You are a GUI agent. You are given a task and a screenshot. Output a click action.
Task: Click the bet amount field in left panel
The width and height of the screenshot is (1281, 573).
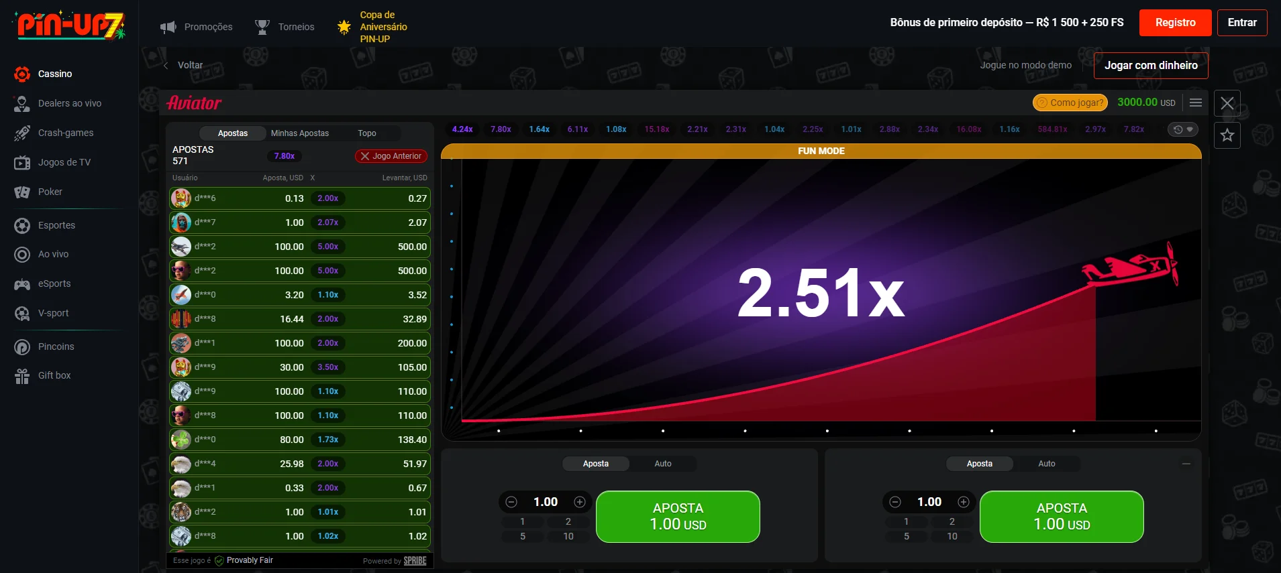point(546,502)
